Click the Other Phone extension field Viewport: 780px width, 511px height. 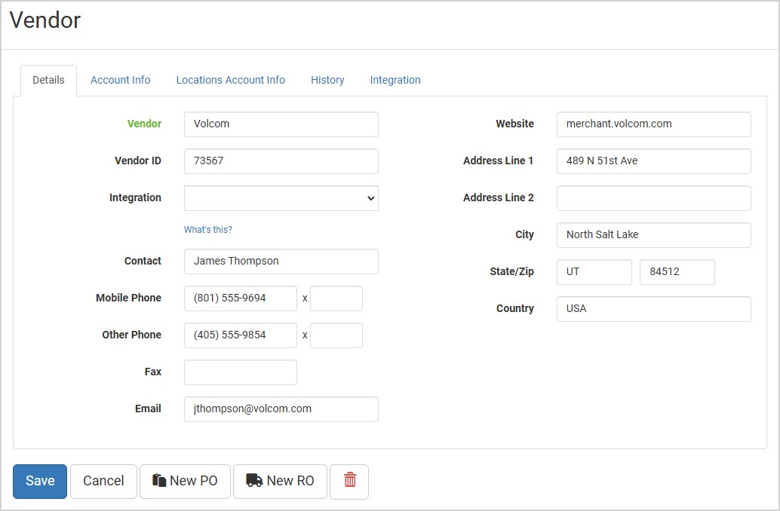click(336, 335)
